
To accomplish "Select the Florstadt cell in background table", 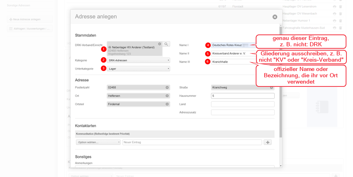I will click(x=238, y=7).
